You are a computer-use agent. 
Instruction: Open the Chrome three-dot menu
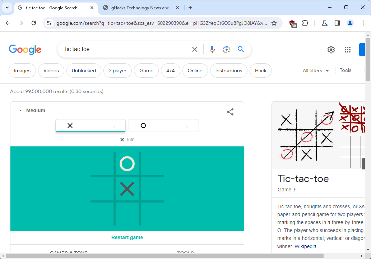[x=363, y=23]
